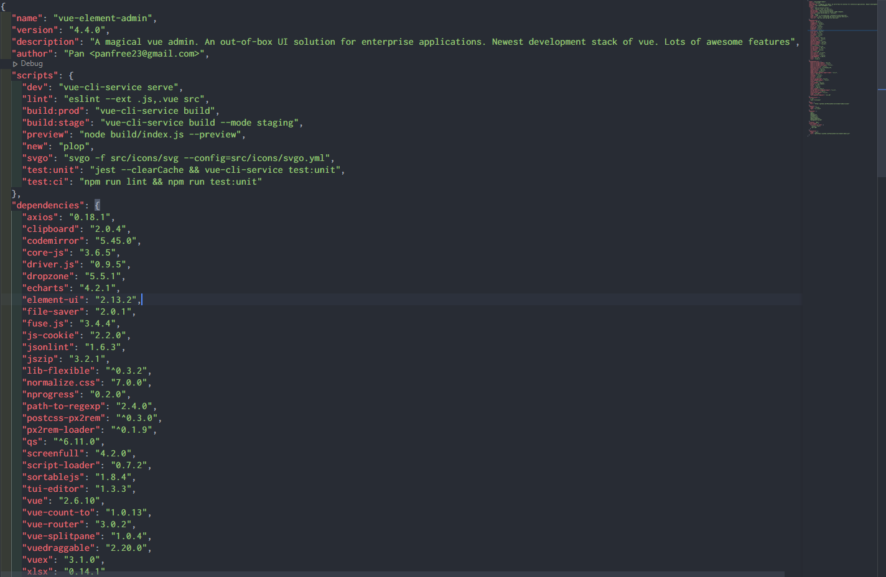Click the "axios" dependency key
886x577 pixels.
(x=40, y=217)
